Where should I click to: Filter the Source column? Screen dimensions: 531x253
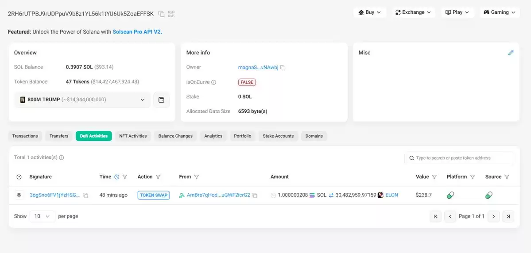[x=507, y=177]
